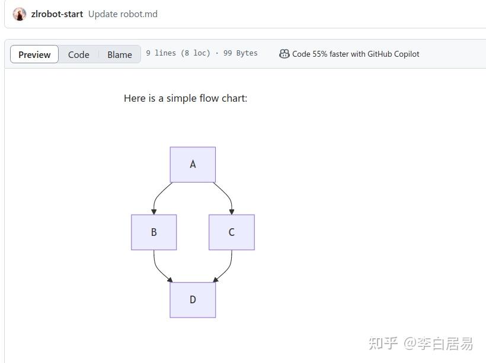Click the "99 Bytes" file size text

pos(241,53)
